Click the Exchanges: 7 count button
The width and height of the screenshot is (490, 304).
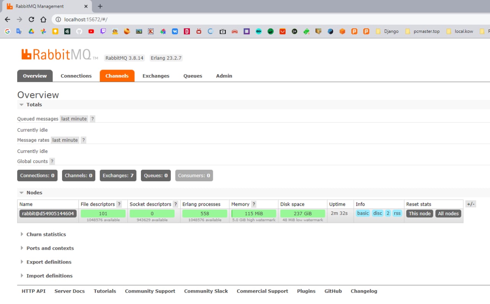click(x=118, y=176)
